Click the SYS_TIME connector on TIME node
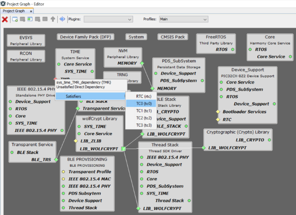Screen dimensions: 296x215 [92, 71]
